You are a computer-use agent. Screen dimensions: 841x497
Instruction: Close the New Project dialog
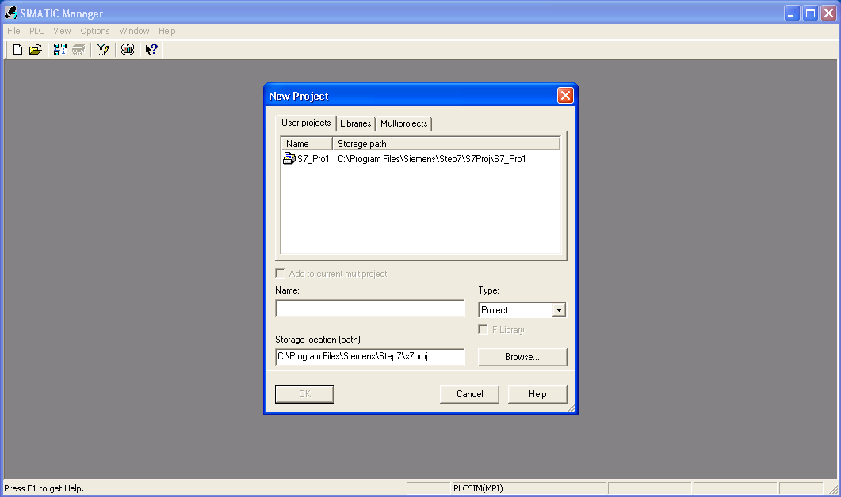tap(565, 95)
